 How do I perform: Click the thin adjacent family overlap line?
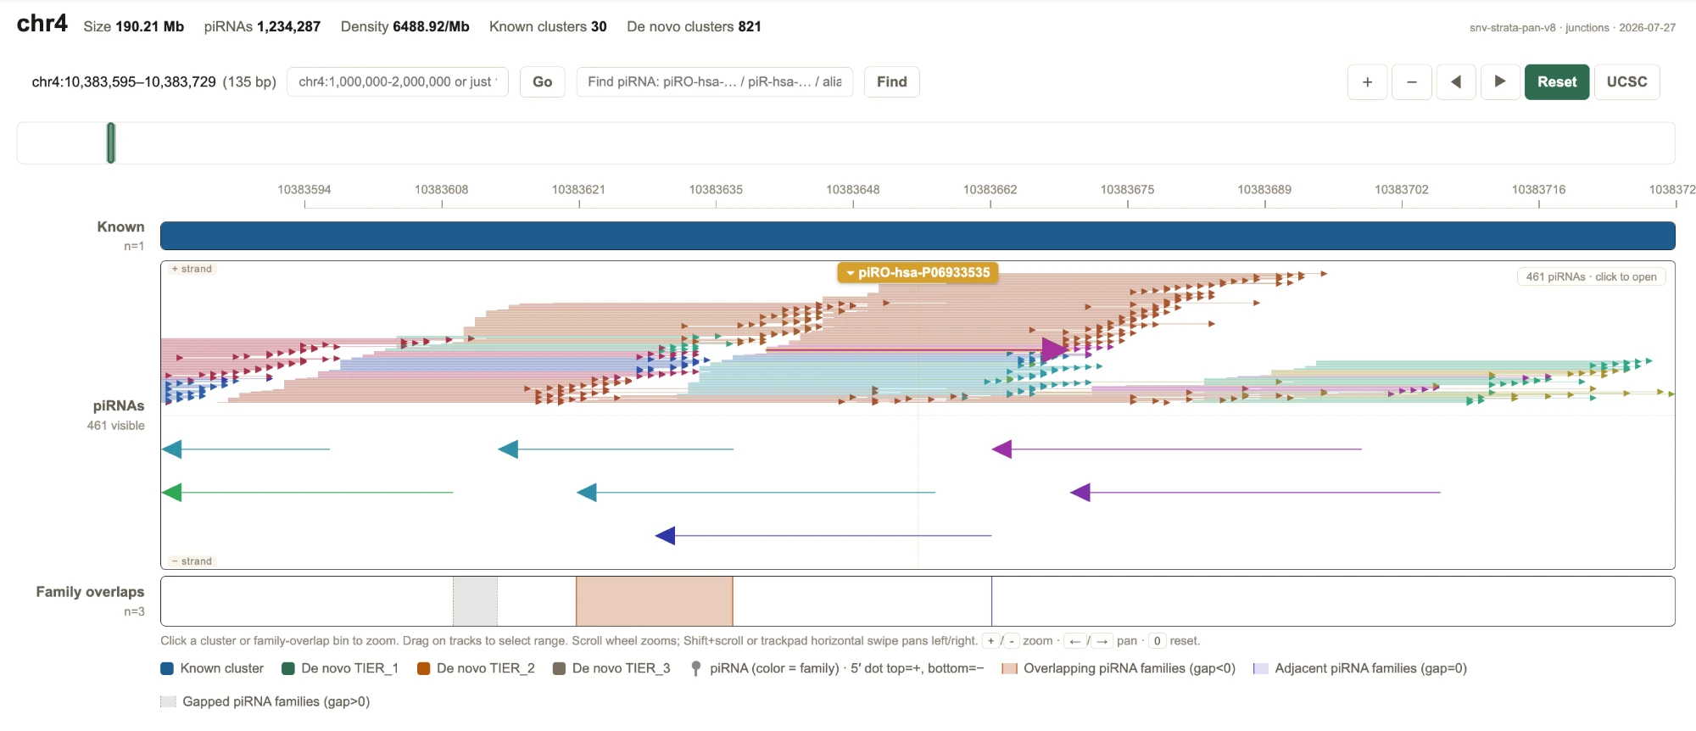(991, 601)
